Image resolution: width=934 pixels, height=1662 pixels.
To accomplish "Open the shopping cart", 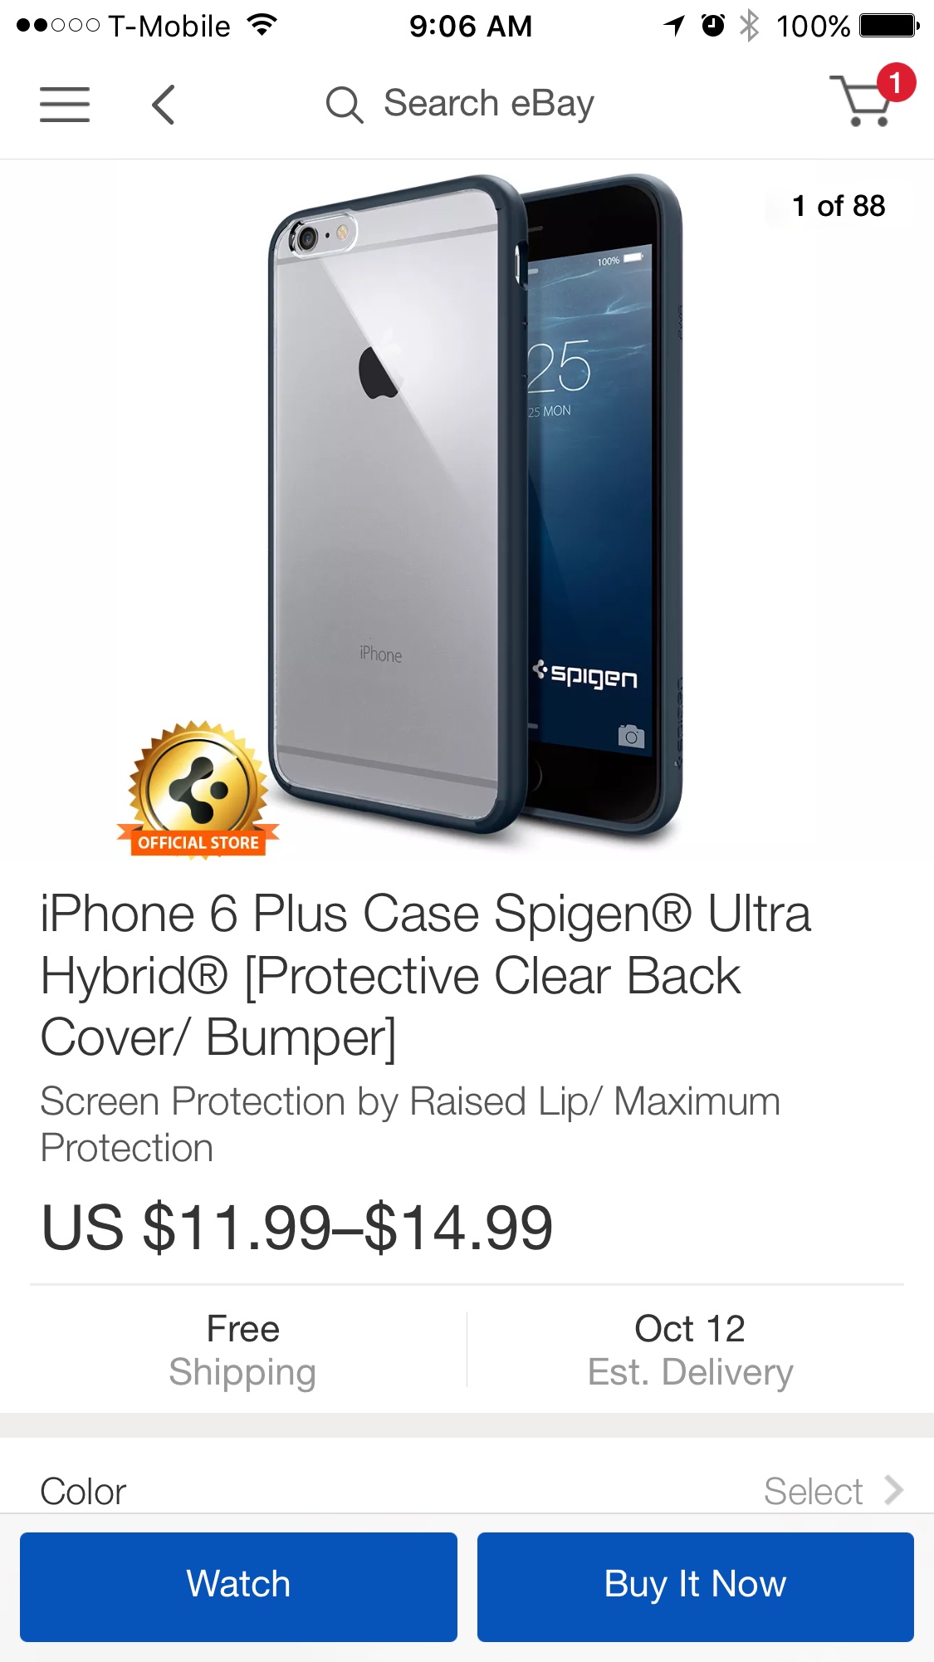I will 865,101.
